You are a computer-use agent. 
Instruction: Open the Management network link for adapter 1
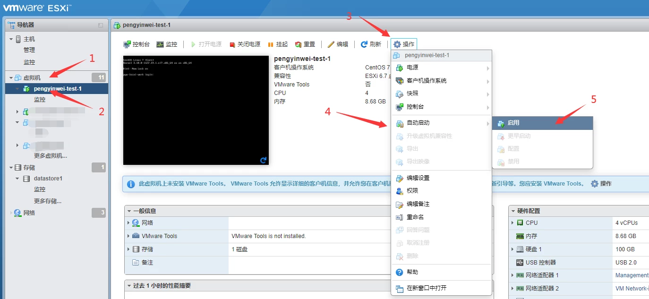[632, 275]
